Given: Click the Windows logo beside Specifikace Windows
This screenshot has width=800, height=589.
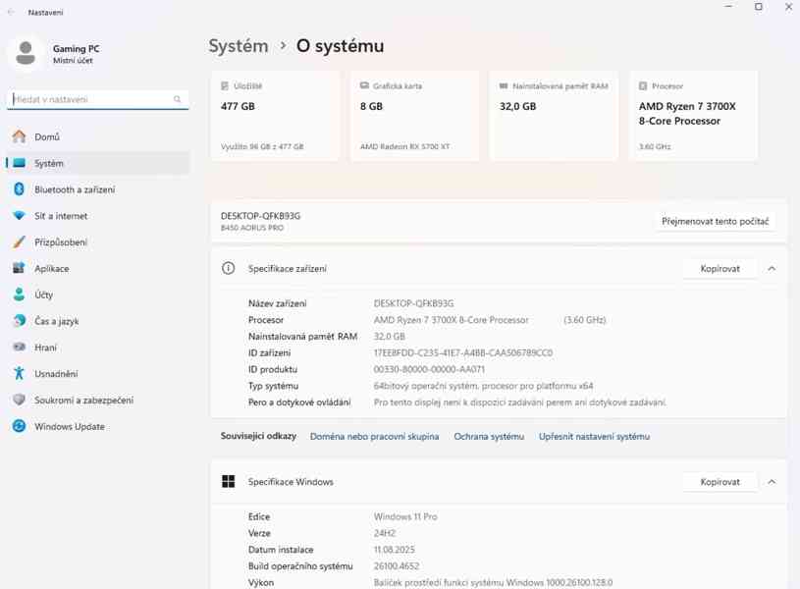Looking at the screenshot, I should [x=228, y=481].
